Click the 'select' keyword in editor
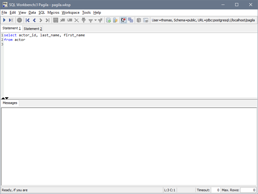 point(10,35)
